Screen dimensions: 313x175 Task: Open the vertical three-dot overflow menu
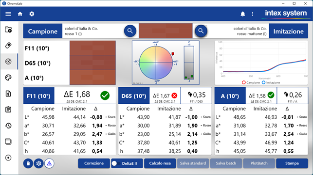pos(253,14)
